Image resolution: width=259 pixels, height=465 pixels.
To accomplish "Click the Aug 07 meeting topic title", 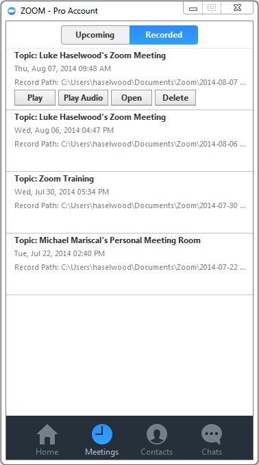I will click(90, 55).
